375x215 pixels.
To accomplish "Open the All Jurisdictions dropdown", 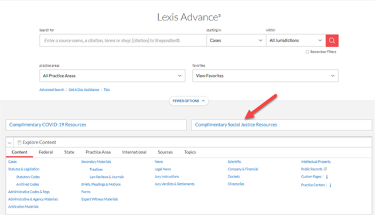I will coord(296,40).
